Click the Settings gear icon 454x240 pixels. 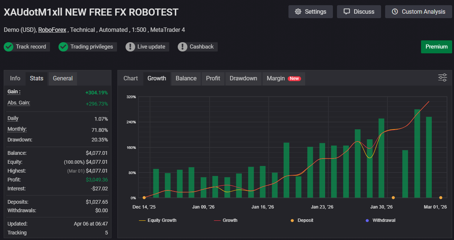298,12
